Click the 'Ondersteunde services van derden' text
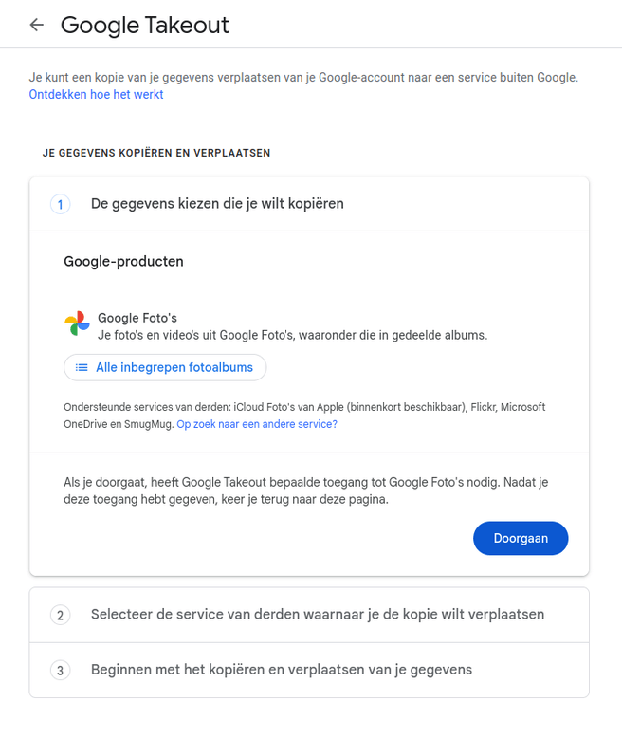This screenshot has height=739, width=622. [303, 407]
